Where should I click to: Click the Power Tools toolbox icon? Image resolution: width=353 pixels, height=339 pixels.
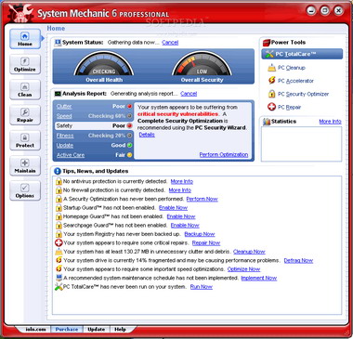267,43
